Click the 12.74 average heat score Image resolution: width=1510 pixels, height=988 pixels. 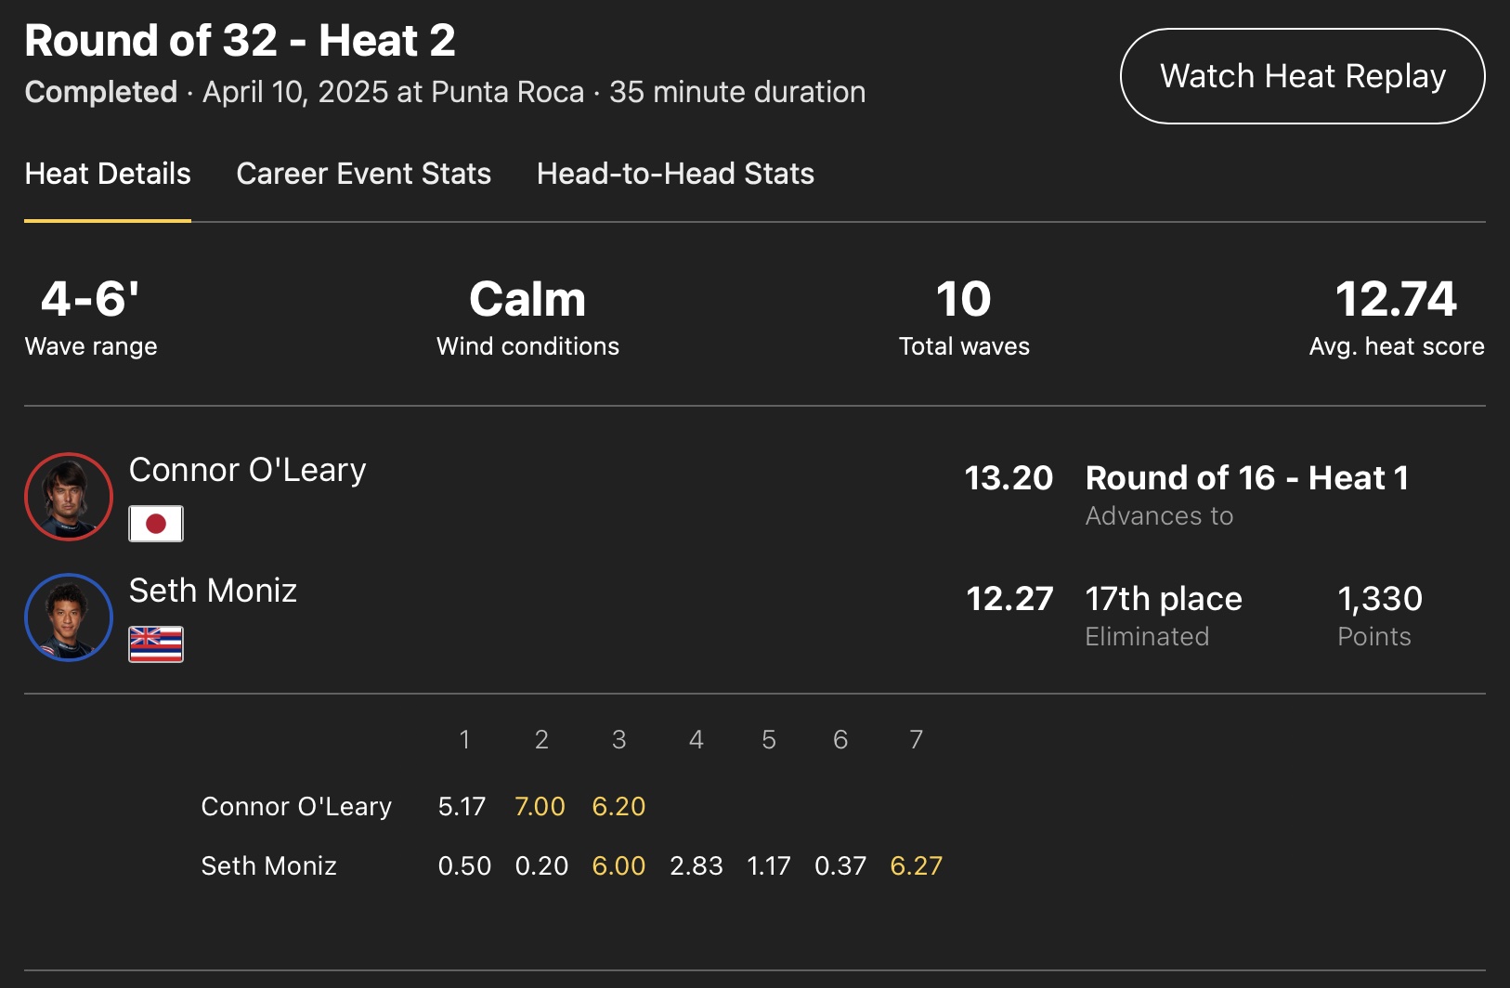point(1396,299)
